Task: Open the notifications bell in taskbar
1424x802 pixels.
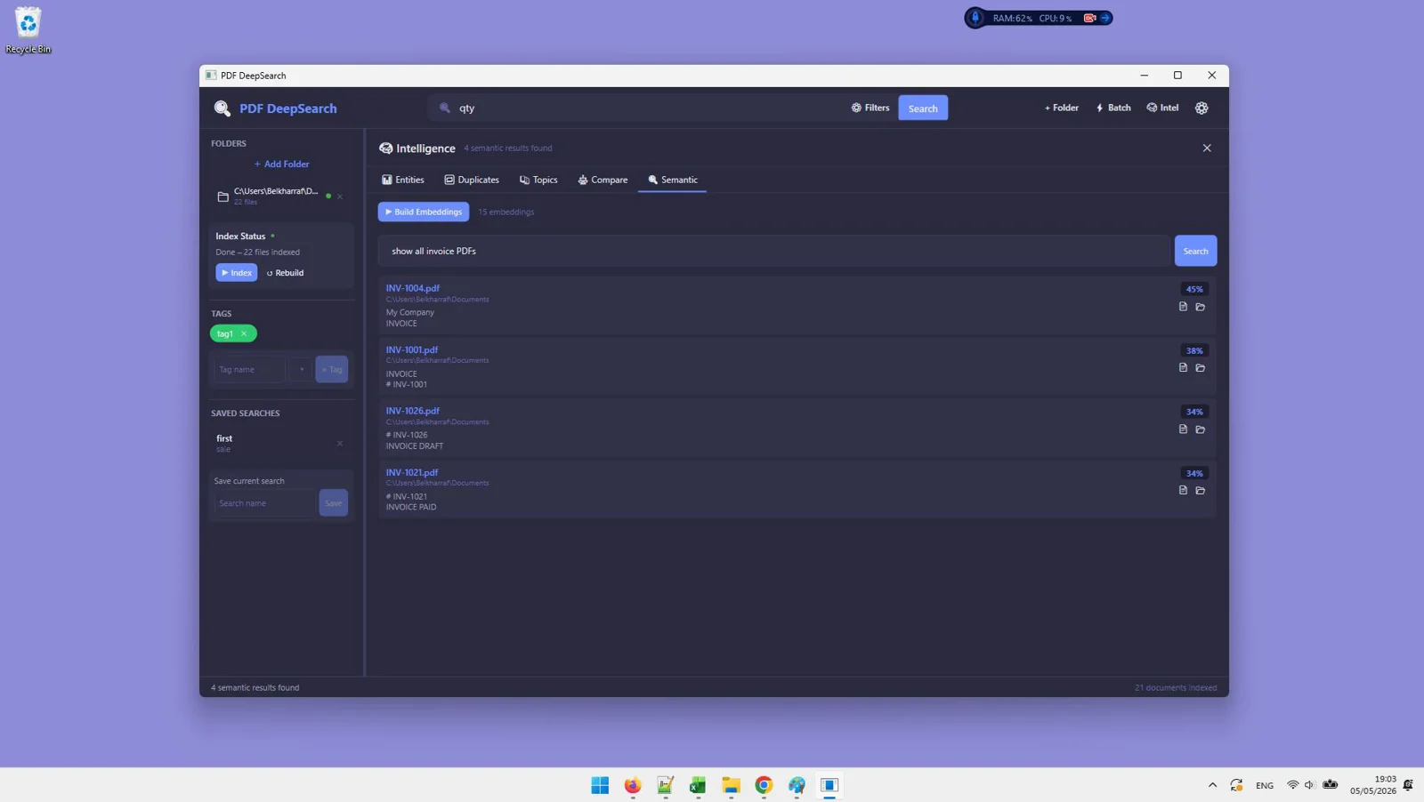Action: [x=1408, y=785]
